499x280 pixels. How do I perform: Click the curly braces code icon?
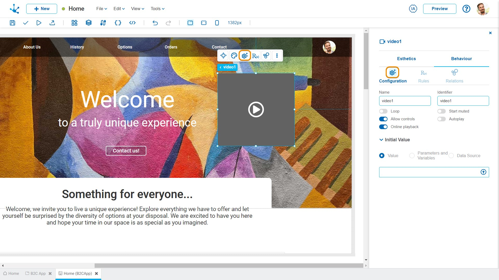(x=118, y=23)
